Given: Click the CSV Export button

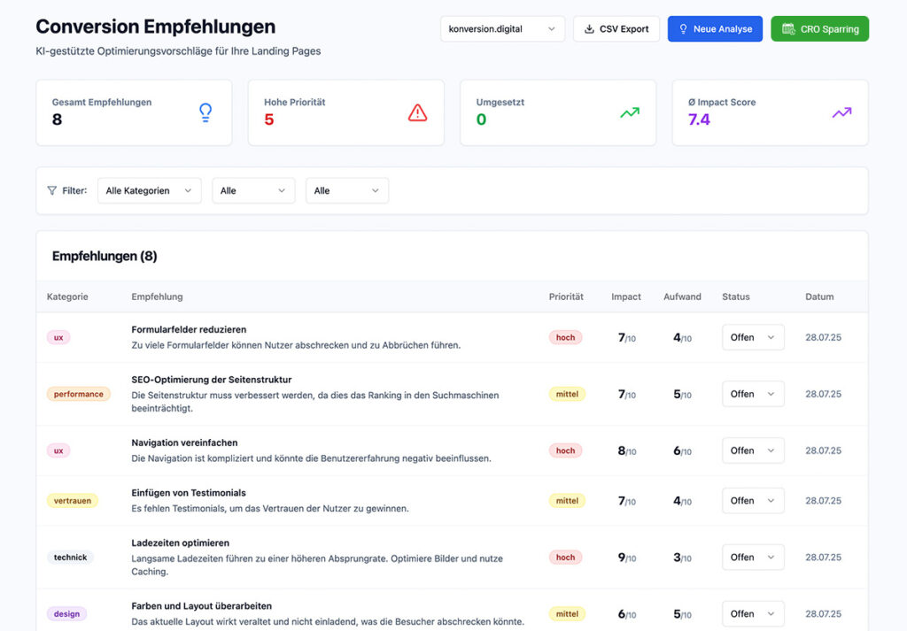Looking at the screenshot, I should tap(616, 28).
